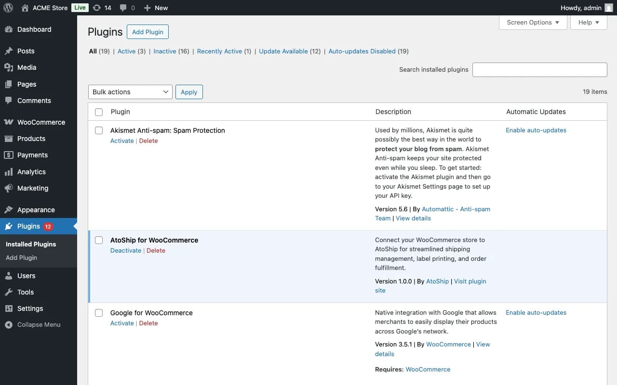Expand the Screen Options panel
617x385 pixels.
[x=533, y=22]
